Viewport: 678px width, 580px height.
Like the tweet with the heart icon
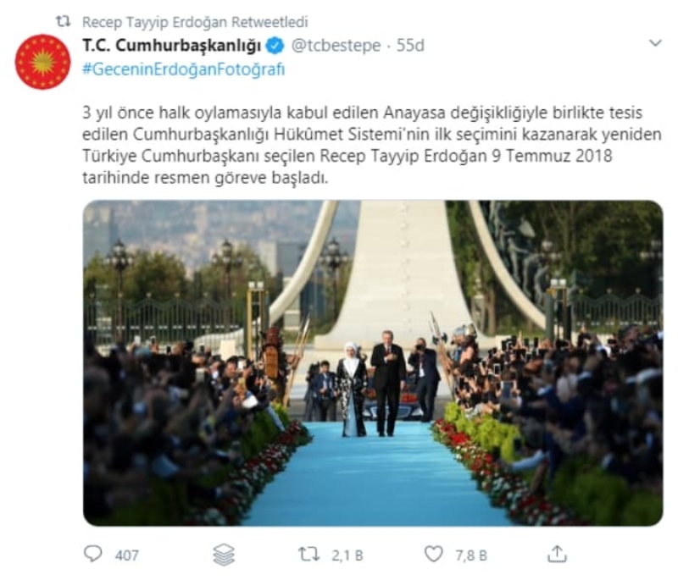[434, 554]
